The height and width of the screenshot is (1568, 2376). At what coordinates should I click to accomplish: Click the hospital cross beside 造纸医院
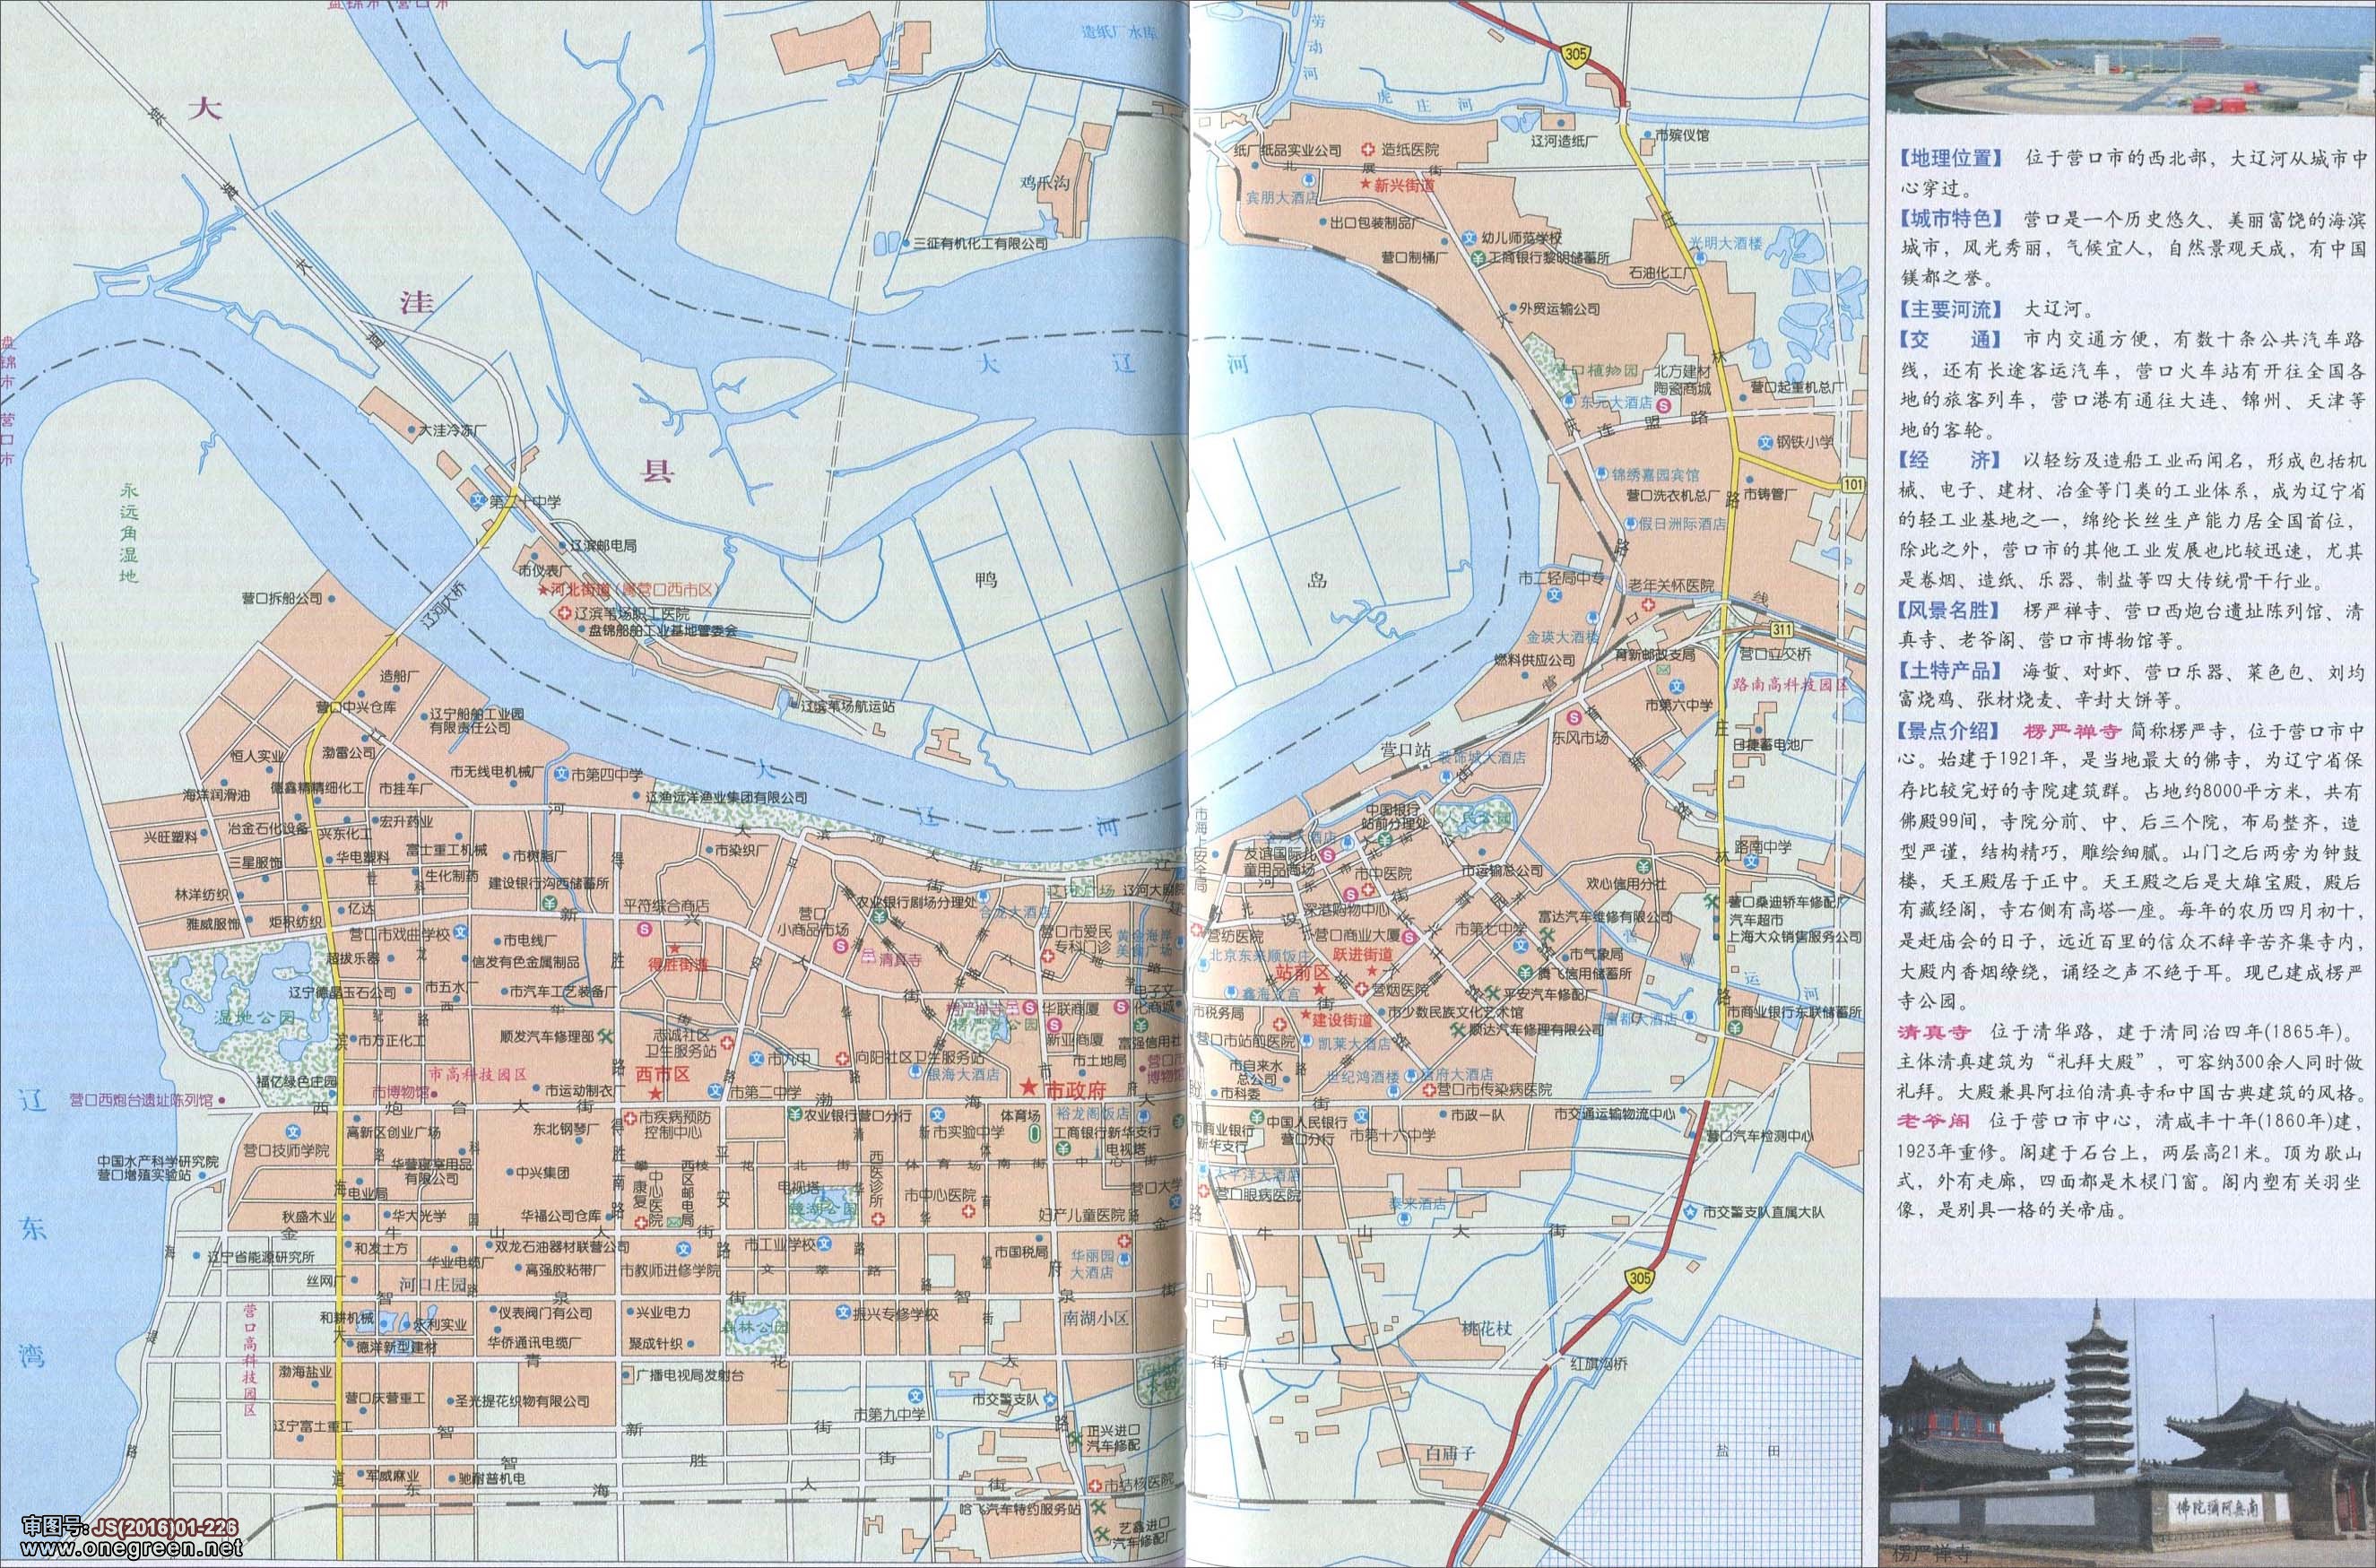tap(1367, 150)
